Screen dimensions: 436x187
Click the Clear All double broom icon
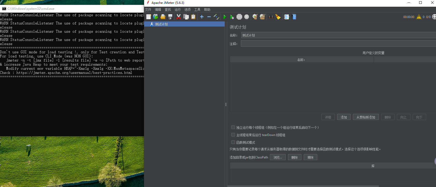pos(262,17)
